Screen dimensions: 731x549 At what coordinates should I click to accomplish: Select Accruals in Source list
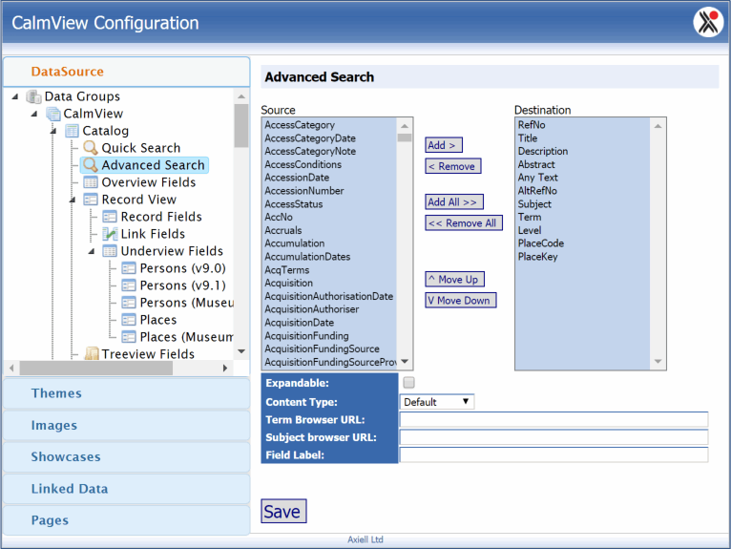(283, 230)
